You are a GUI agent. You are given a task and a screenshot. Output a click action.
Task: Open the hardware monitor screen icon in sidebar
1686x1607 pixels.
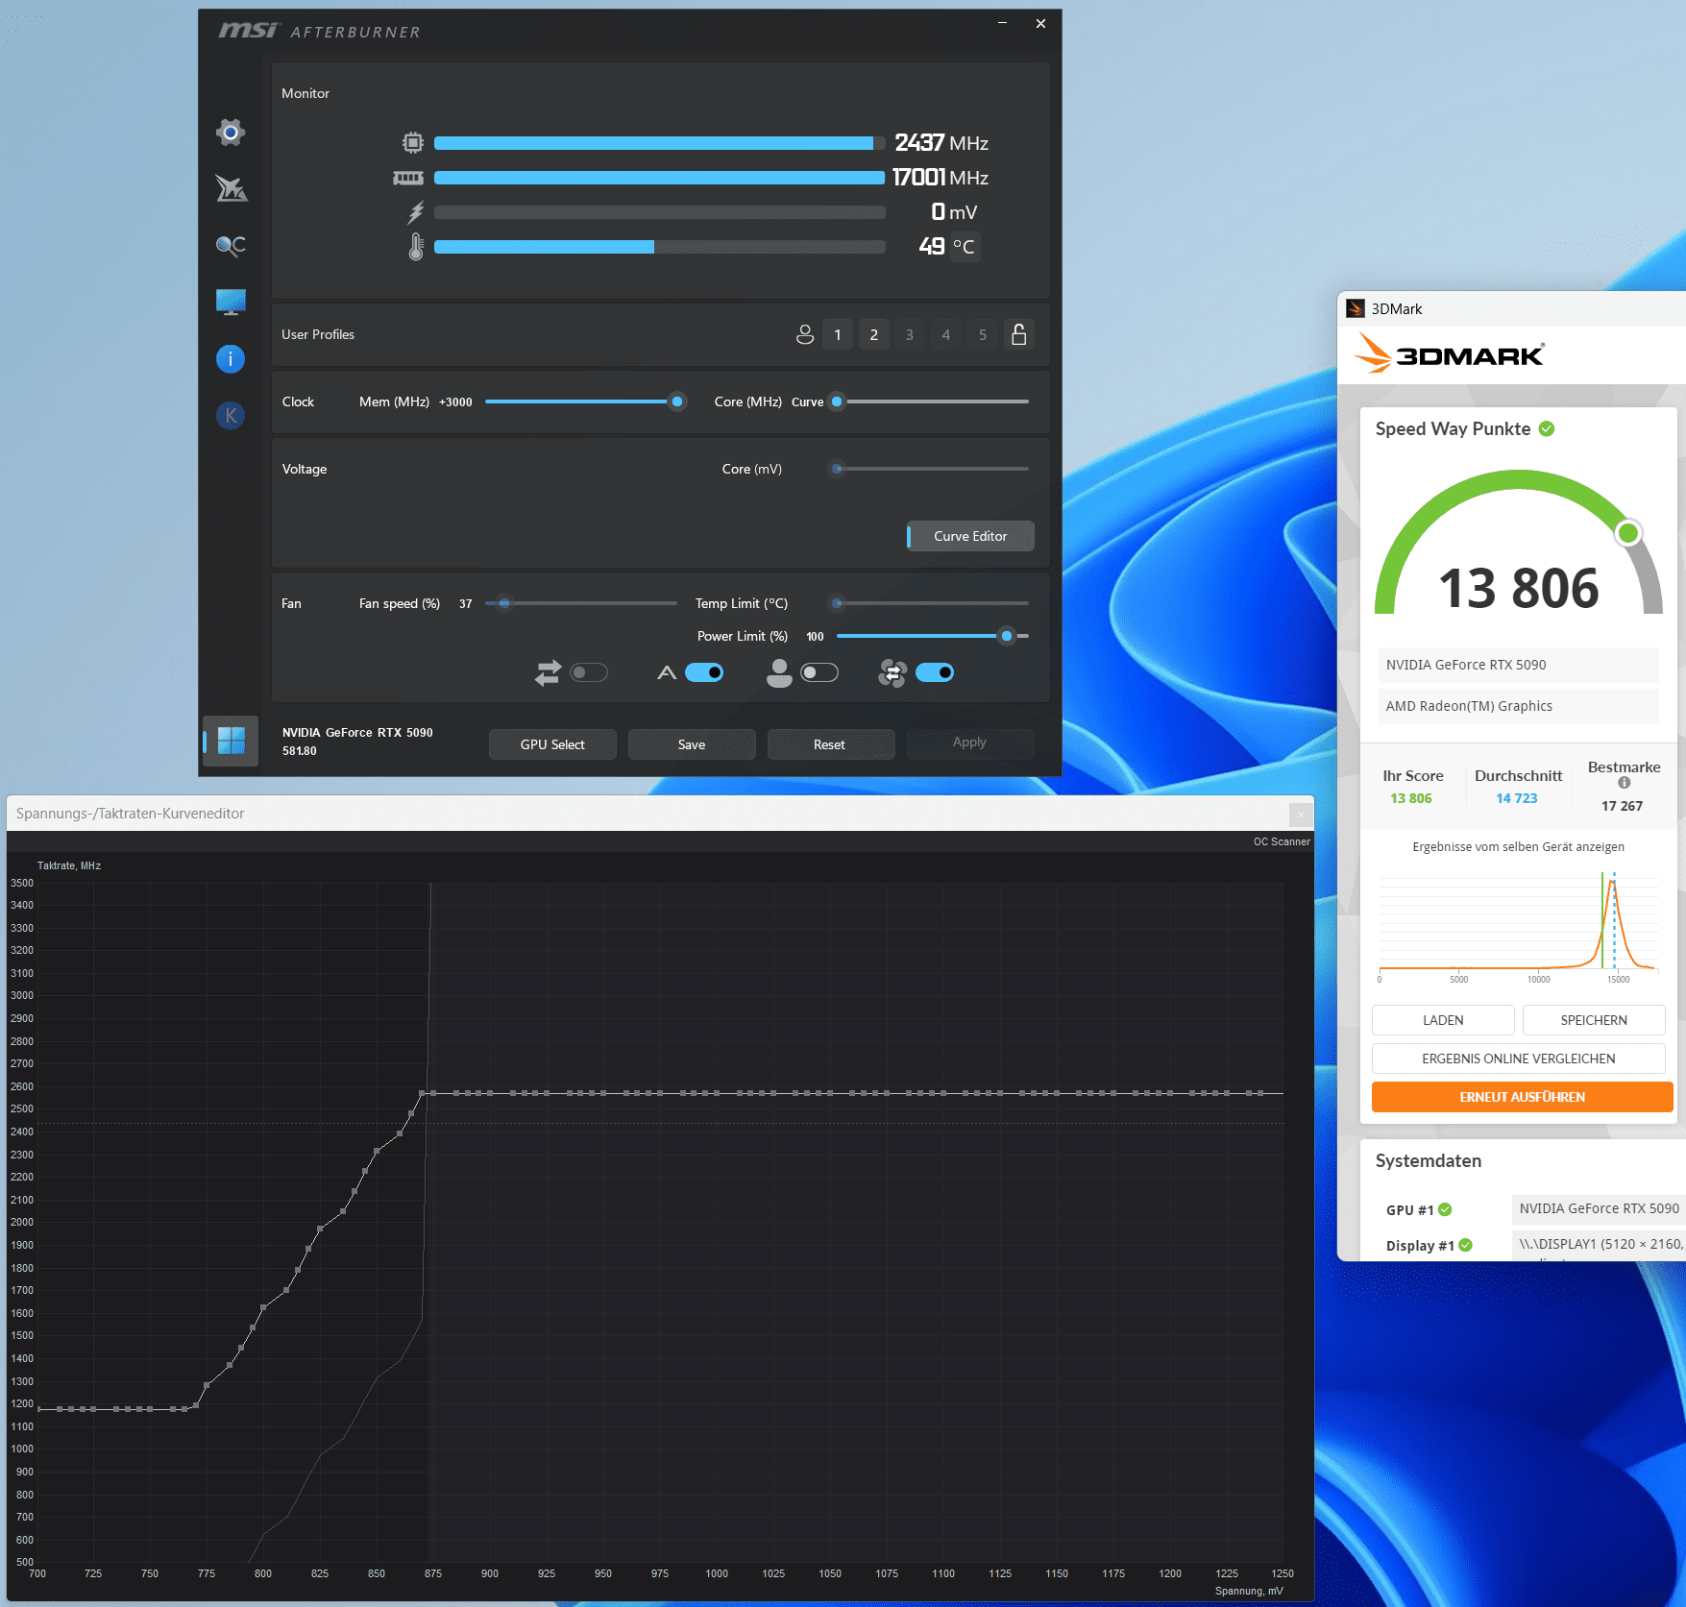pyautogui.click(x=231, y=302)
